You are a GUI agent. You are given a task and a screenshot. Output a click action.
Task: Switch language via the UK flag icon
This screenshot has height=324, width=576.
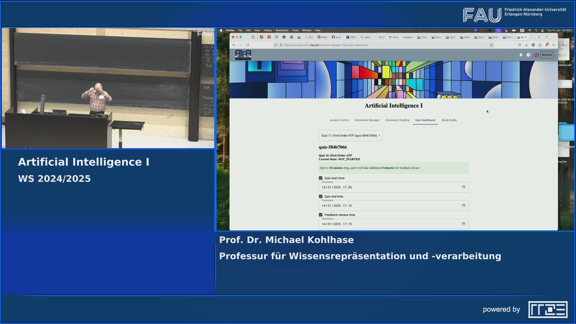point(536,55)
